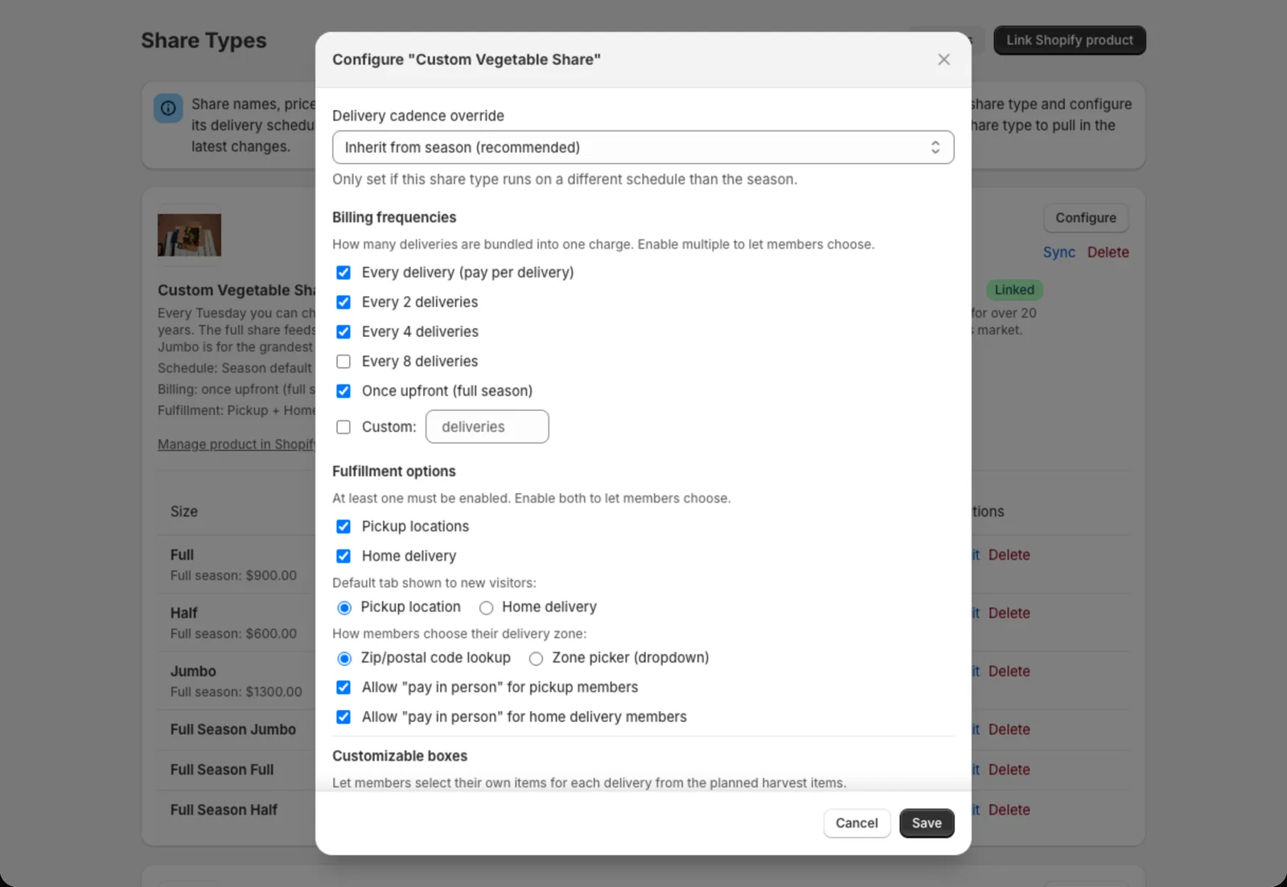Click the Customizable boxes heading
Viewport: 1287px width, 887px height.
coord(400,756)
